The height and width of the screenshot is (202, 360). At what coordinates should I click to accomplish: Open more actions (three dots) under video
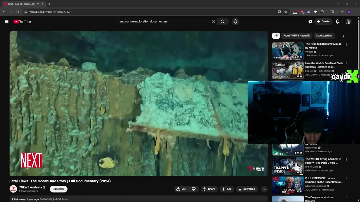point(264,189)
